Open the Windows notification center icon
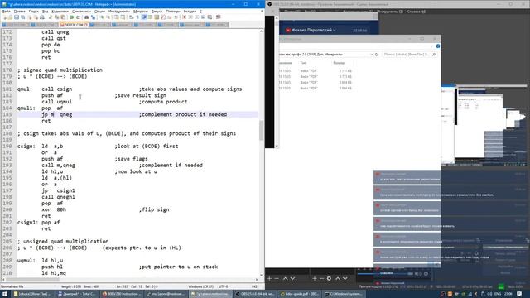The image size is (530, 298). (x=519, y=294)
